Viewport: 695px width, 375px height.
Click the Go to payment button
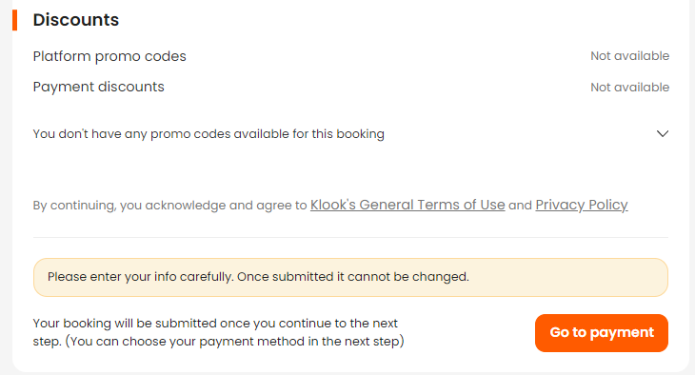tap(602, 333)
